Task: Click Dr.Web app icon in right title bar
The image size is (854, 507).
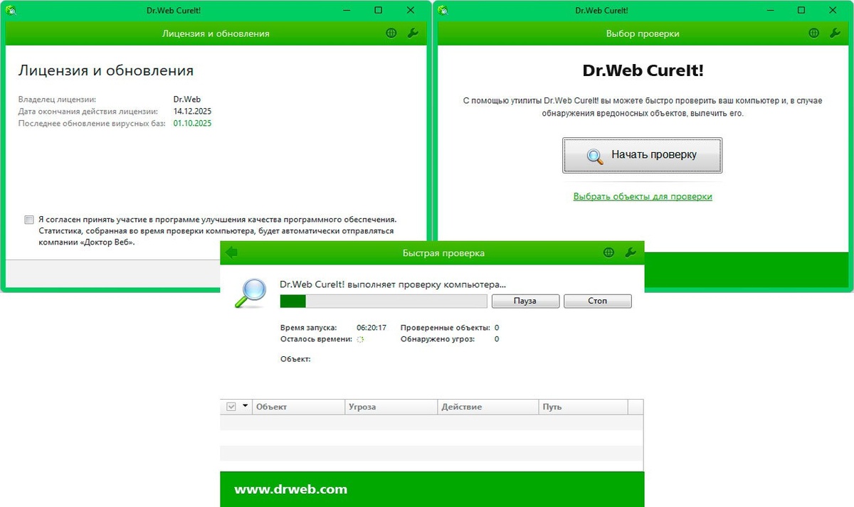Action: [x=443, y=10]
